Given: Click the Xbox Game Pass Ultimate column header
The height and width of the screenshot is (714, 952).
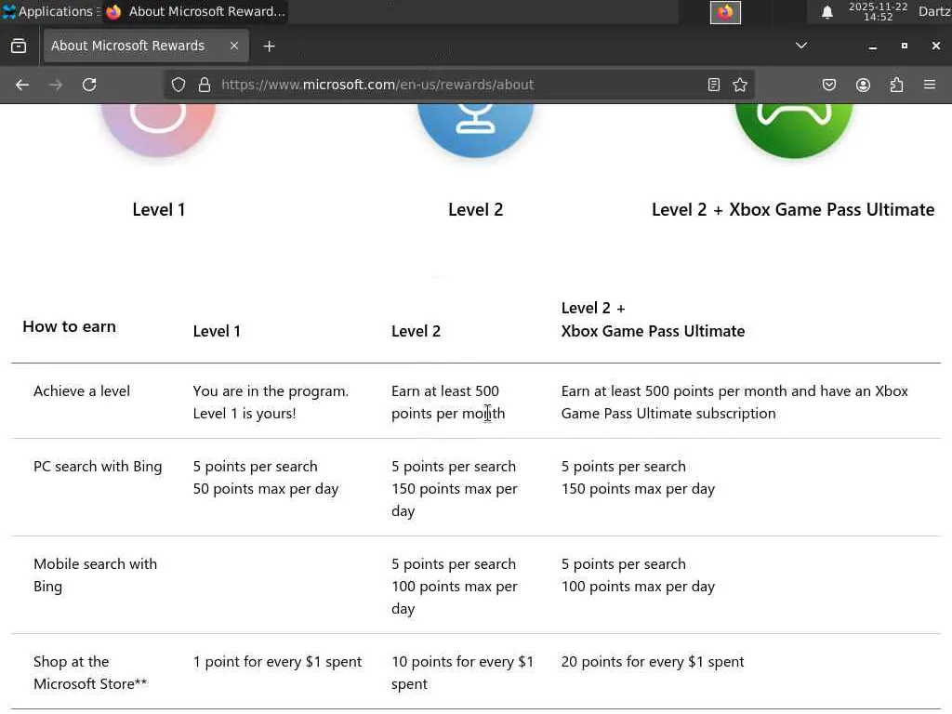Looking at the screenshot, I should click(x=653, y=320).
